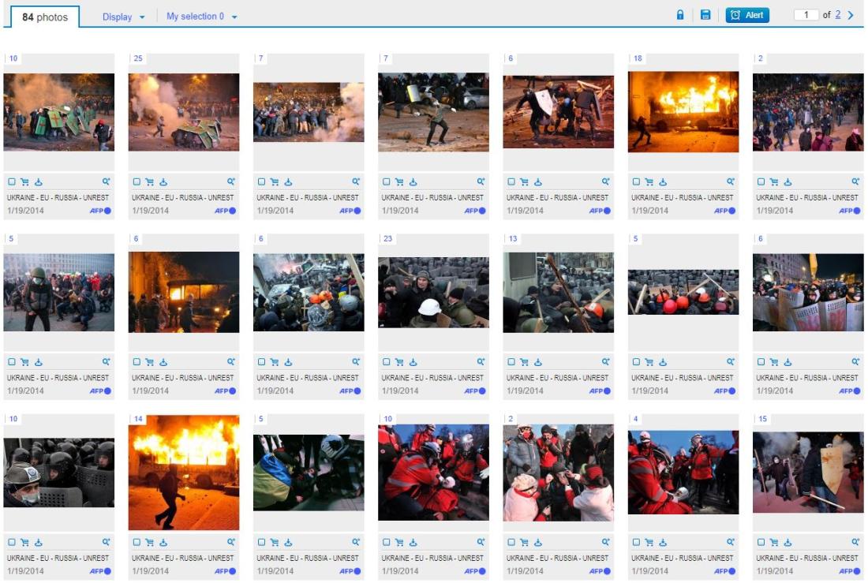Screen dimensions: 868x583
Task: Download the 25-photo smoke and shields set
Action: pos(163,181)
